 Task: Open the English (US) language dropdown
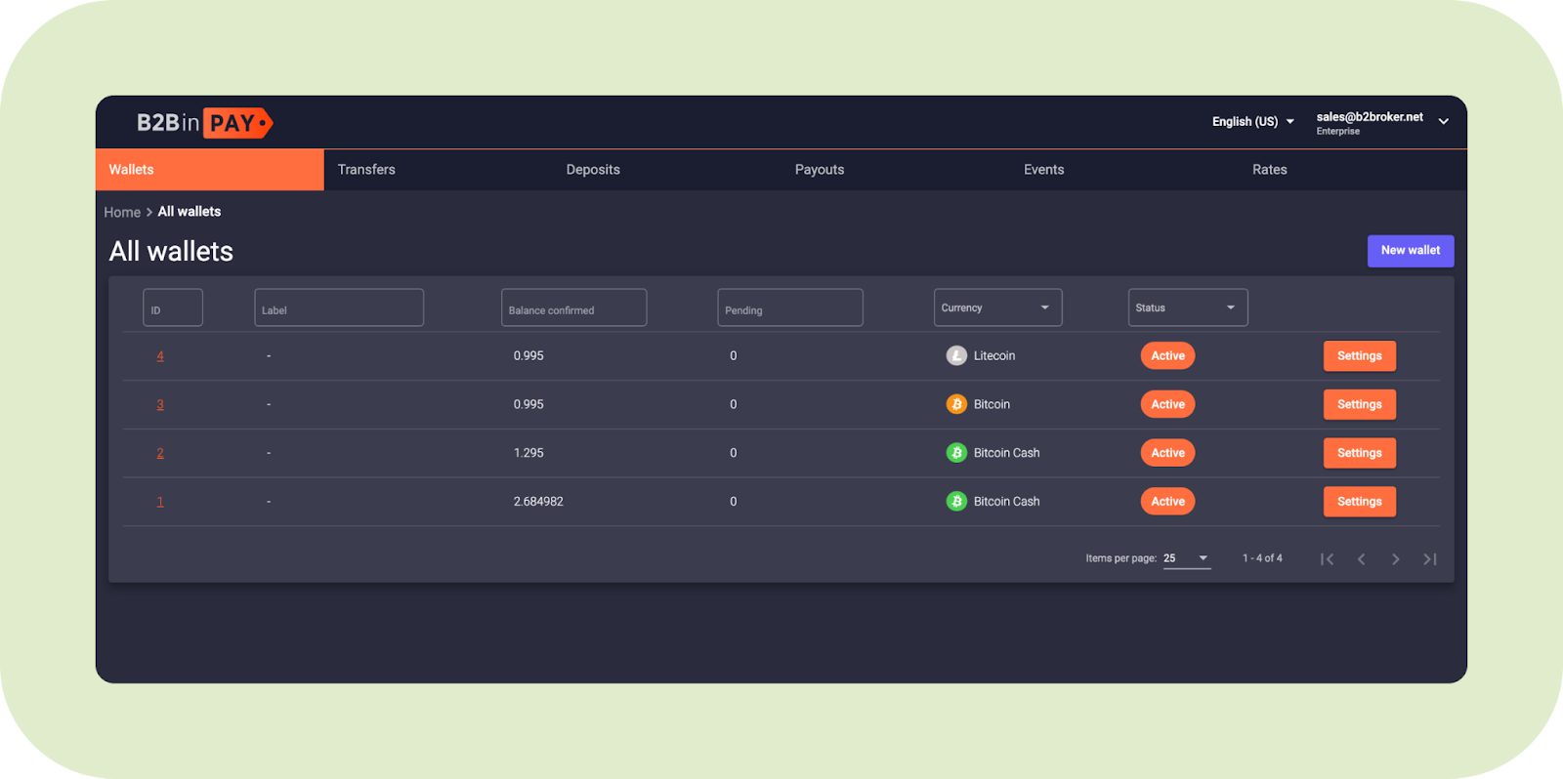coord(1253,122)
